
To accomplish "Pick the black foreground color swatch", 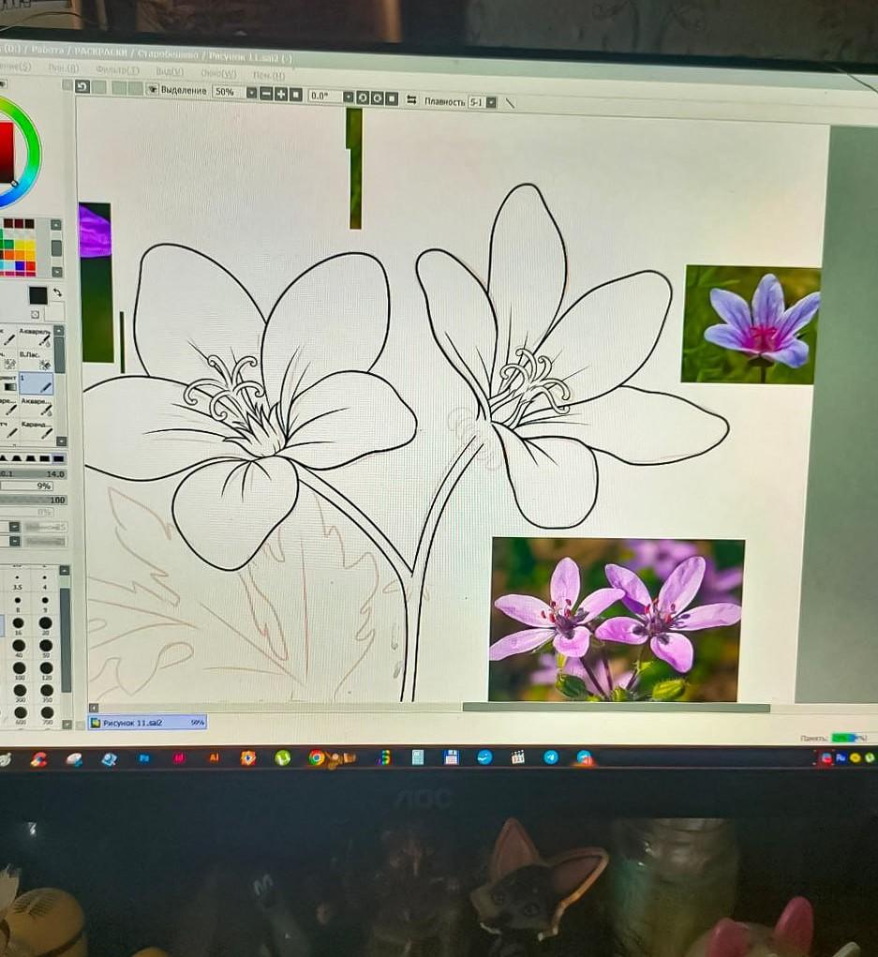I will [37, 295].
